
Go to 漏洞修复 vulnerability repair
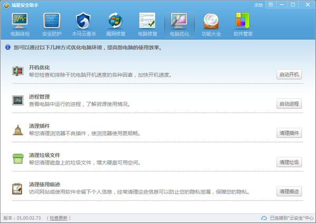pyautogui.click(x=116, y=25)
